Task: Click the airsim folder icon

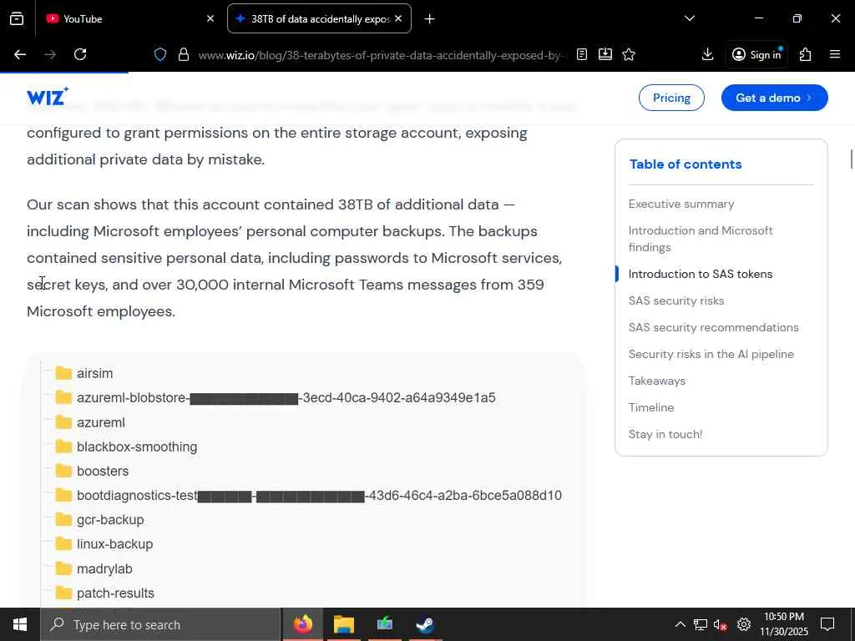Action: (x=63, y=373)
